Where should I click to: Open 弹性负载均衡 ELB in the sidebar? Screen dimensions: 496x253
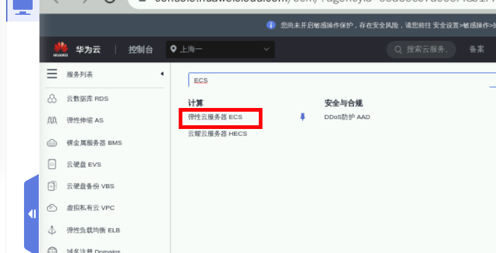pos(93,230)
